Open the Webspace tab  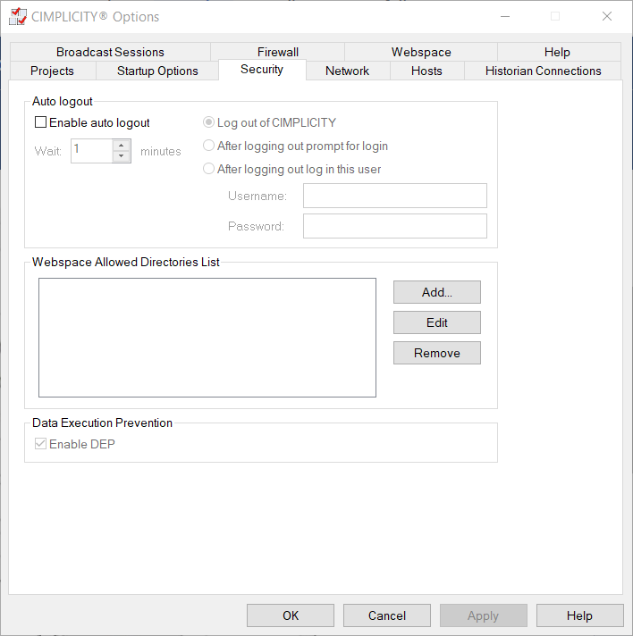[x=421, y=52]
